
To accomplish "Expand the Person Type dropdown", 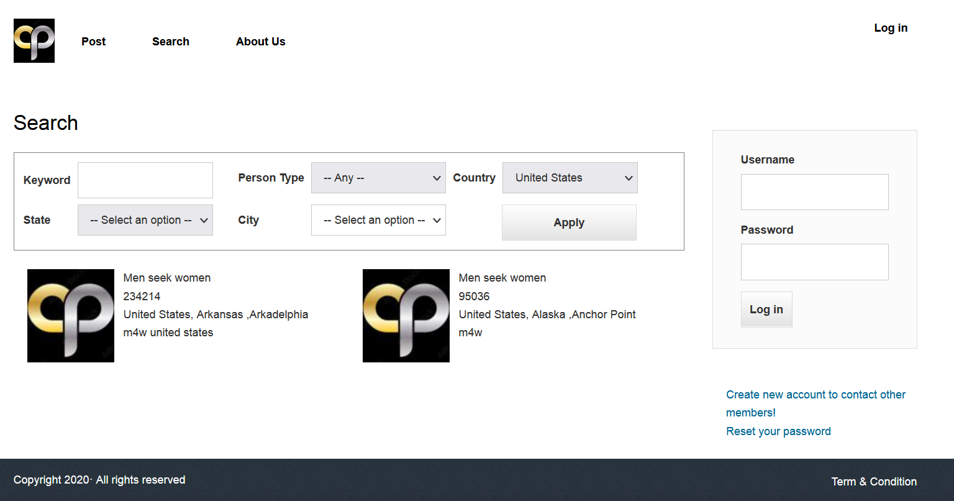I will pyautogui.click(x=378, y=178).
